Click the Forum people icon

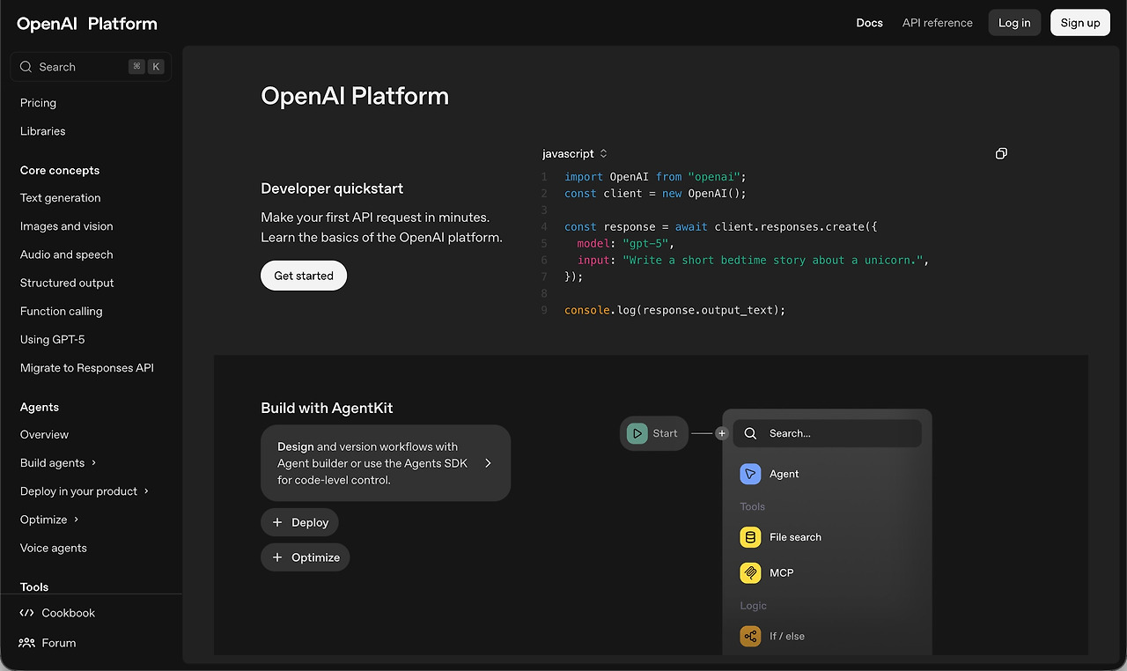26,643
